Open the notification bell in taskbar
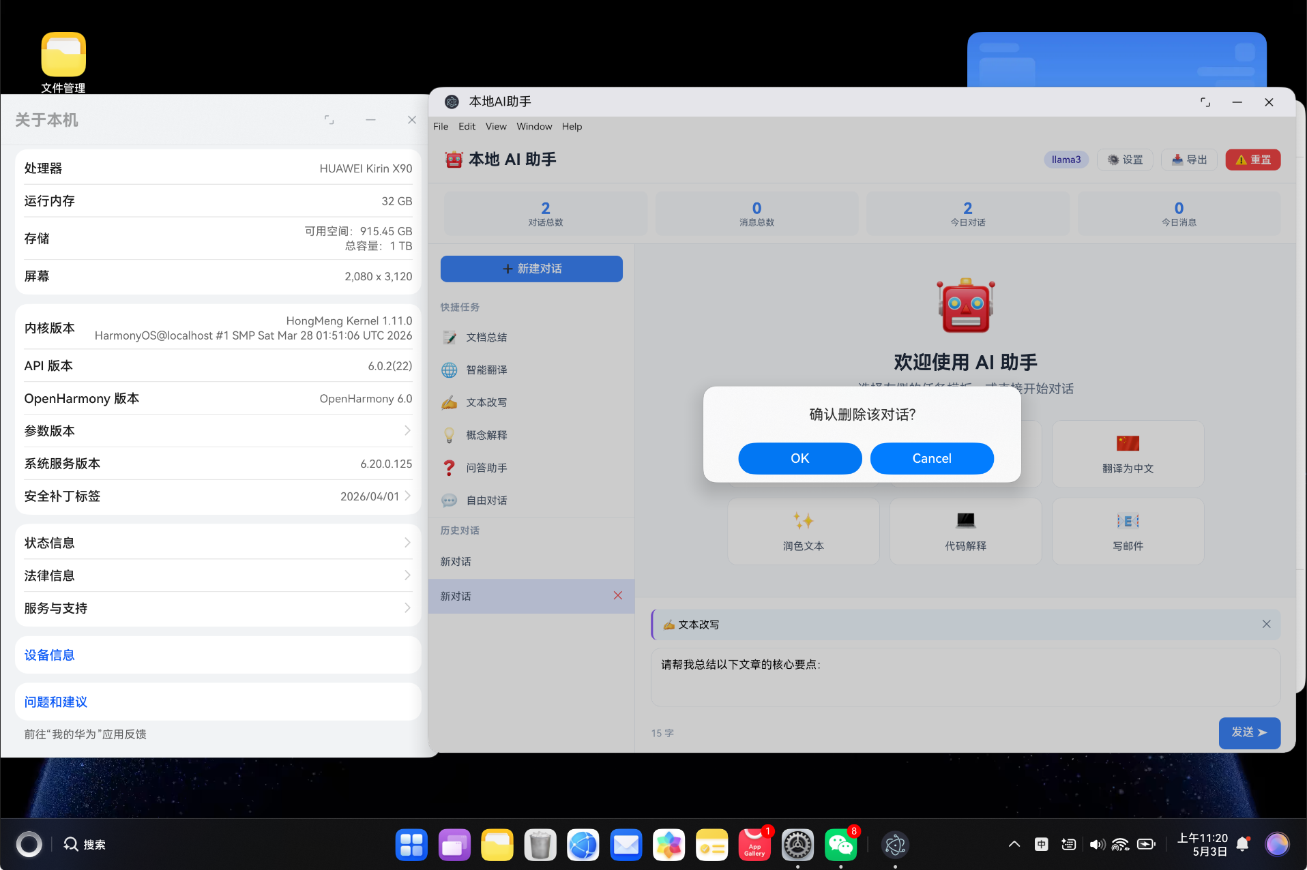1307x870 pixels. click(1243, 844)
